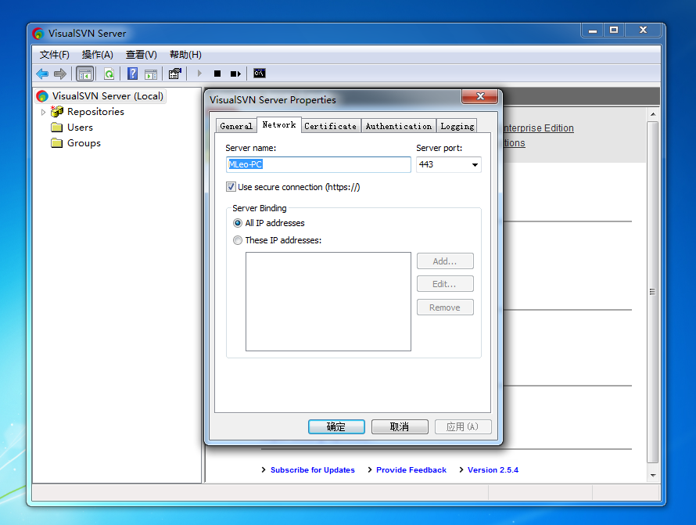Expand the Repositories tree node arrow
Viewport: 696px width, 525px height.
[x=43, y=112]
